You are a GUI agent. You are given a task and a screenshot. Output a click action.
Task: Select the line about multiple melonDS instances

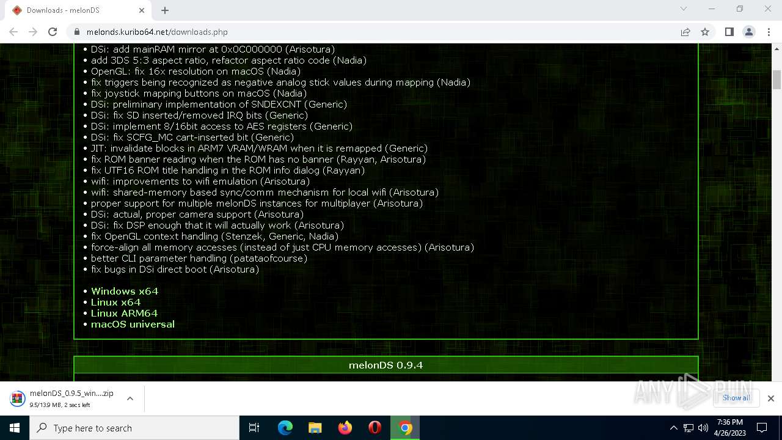[x=257, y=204]
